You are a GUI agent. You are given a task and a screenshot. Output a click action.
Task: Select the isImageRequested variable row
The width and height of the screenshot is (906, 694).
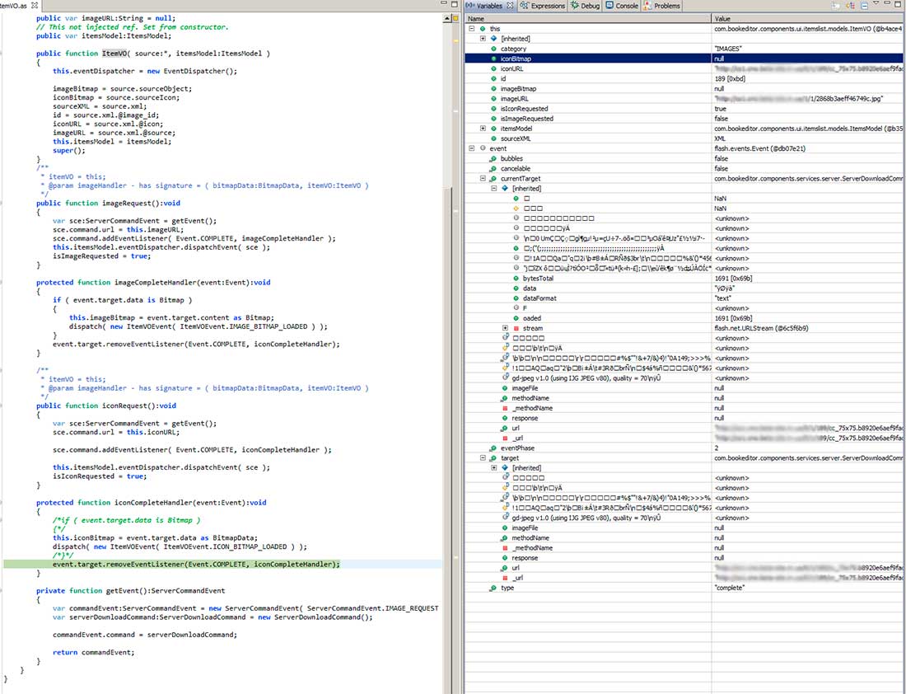tap(684, 118)
